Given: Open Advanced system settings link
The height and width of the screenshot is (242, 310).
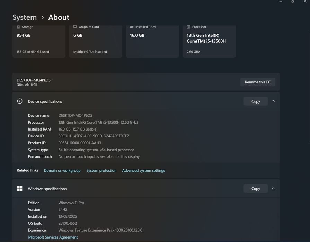Looking at the screenshot, I should tap(143, 170).
